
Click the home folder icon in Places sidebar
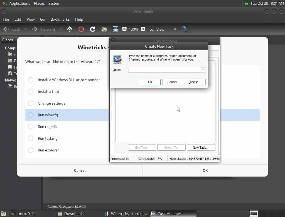click(x=10, y=54)
